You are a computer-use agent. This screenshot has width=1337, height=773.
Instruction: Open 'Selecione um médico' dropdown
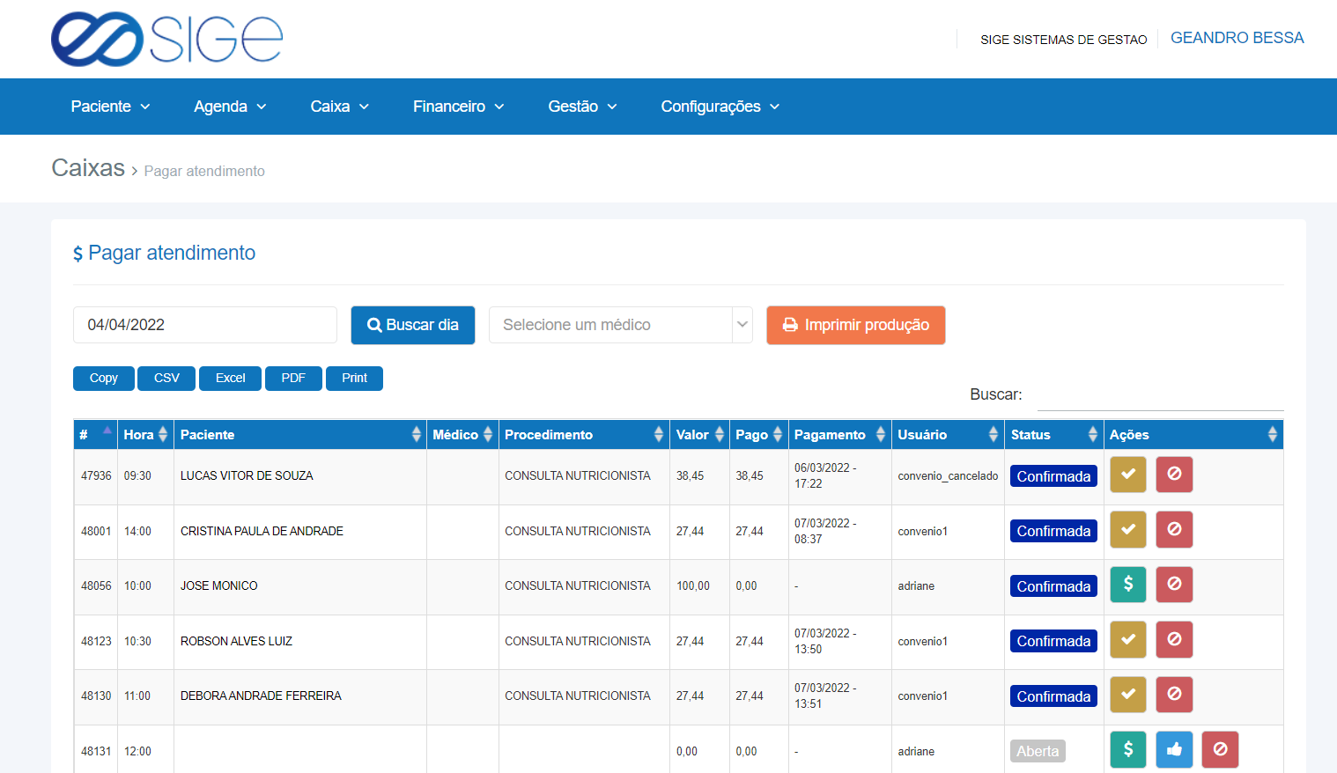[620, 325]
